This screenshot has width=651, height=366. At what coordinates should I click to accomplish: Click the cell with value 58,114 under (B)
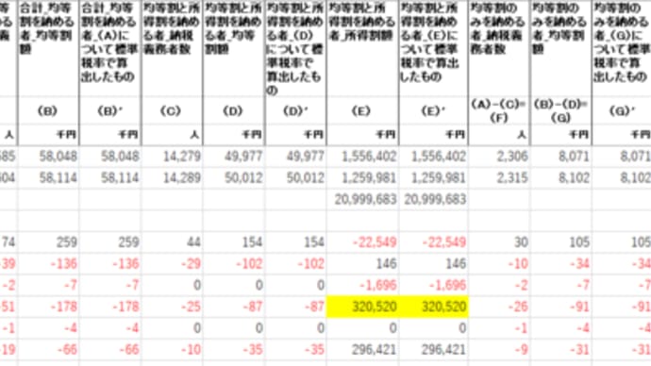coord(48,178)
